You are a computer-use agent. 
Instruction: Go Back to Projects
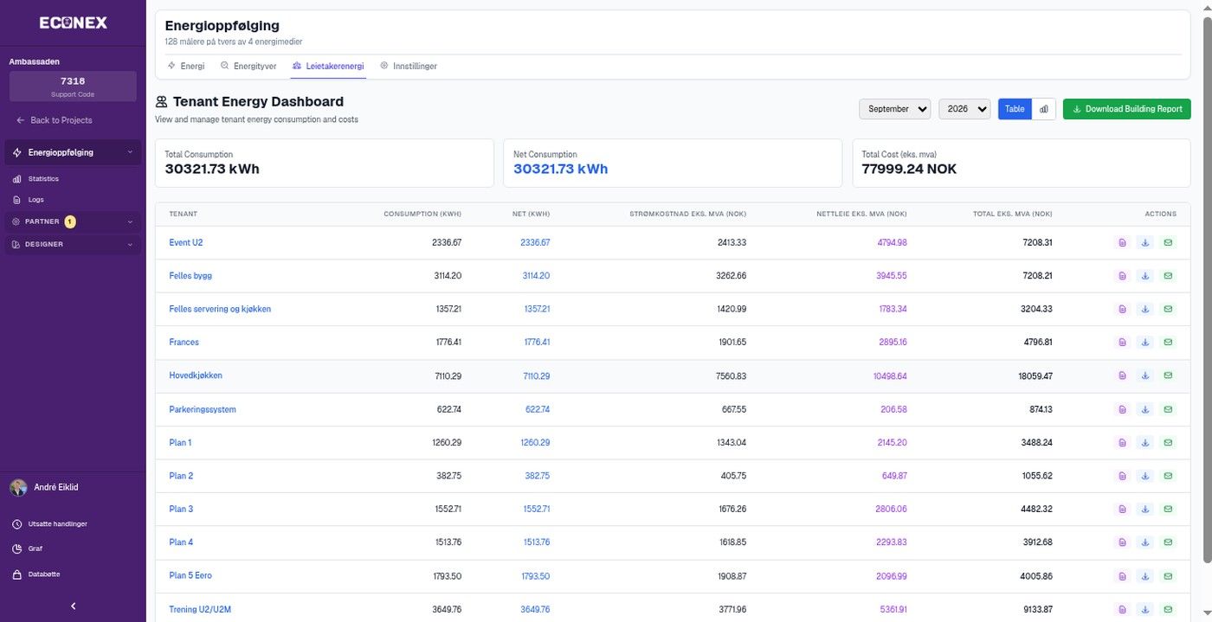pos(54,120)
